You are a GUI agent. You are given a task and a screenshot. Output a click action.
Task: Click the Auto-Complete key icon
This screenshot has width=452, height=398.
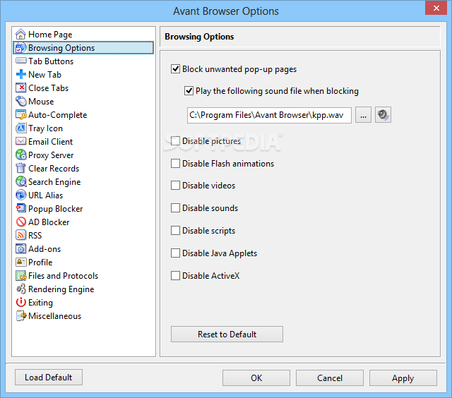(x=20, y=114)
